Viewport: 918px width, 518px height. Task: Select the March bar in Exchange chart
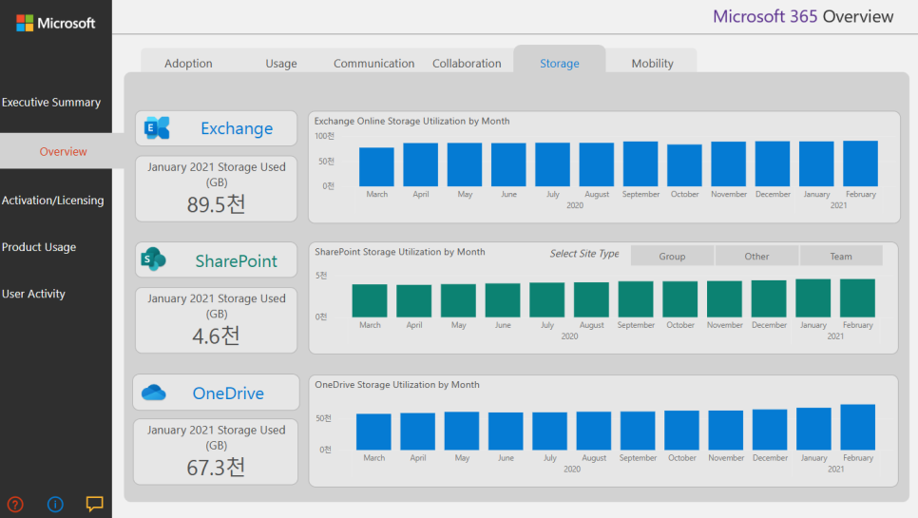(x=376, y=167)
